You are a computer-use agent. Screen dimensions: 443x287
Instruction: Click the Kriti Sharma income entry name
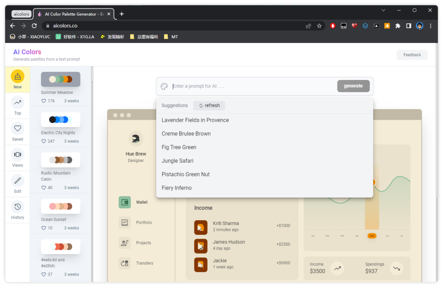click(226, 223)
